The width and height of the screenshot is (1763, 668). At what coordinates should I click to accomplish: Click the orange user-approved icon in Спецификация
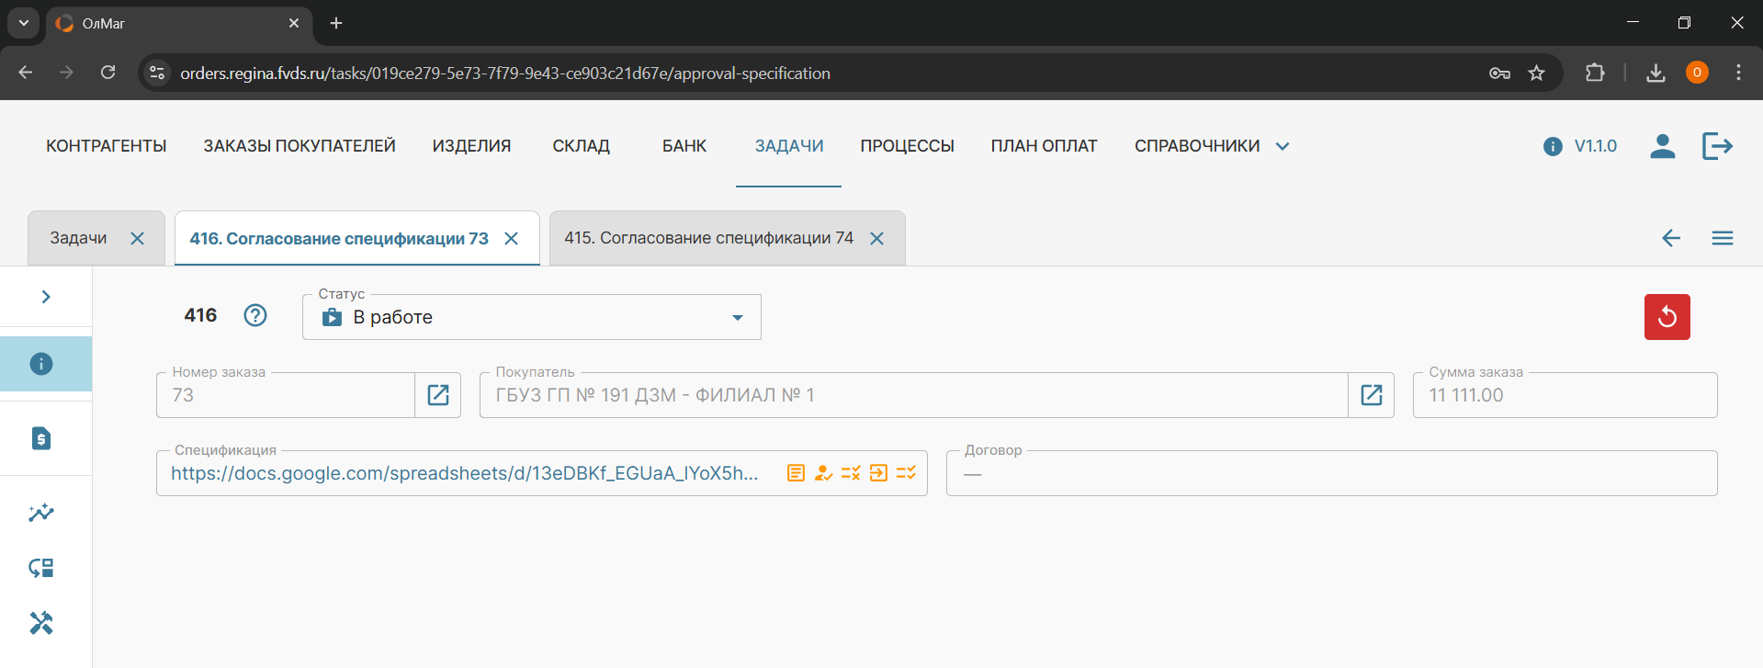point(823,473)
